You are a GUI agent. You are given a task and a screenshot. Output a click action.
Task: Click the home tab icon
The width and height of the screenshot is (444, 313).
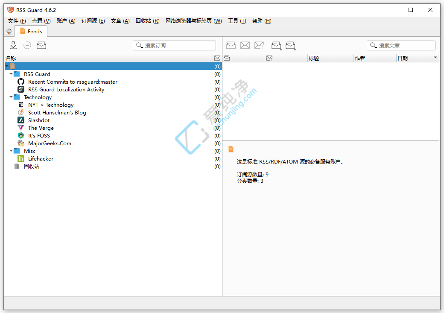tap(9, 32)
